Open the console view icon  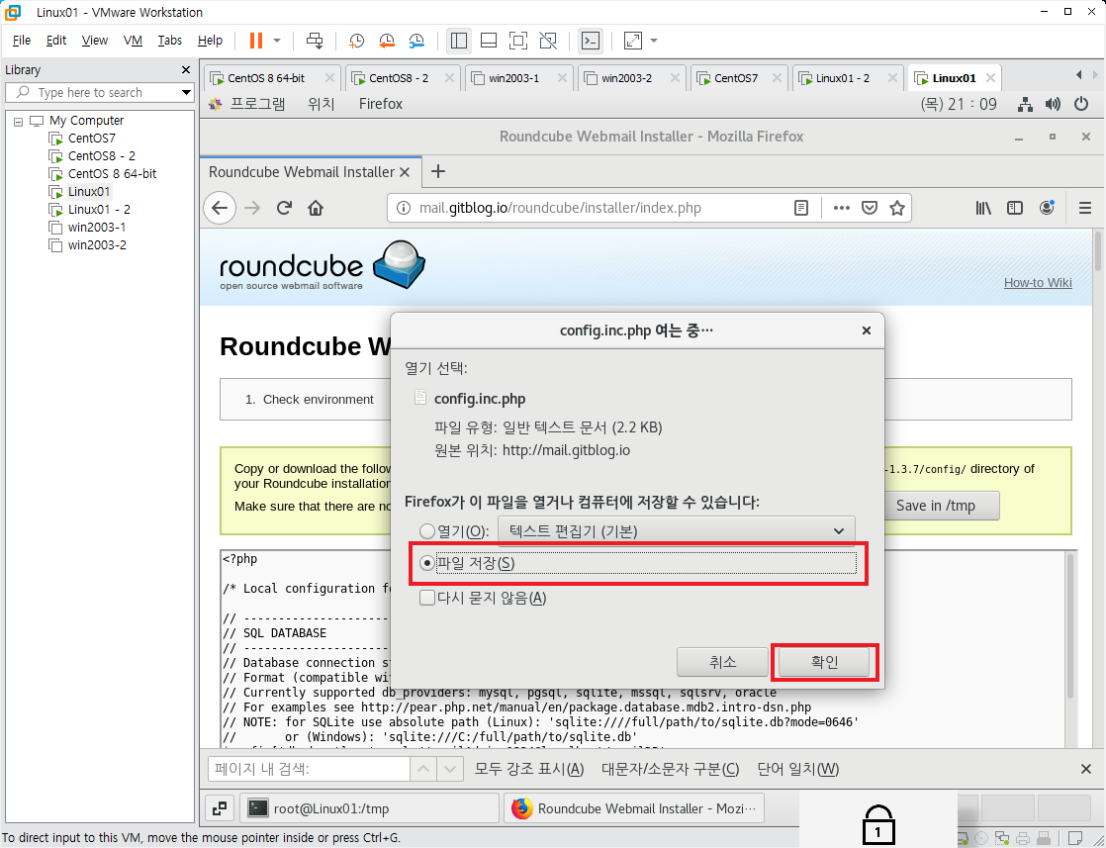click(x=591, y=41)
